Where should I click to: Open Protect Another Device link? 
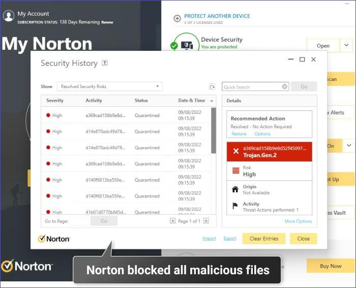pos(217,16)
